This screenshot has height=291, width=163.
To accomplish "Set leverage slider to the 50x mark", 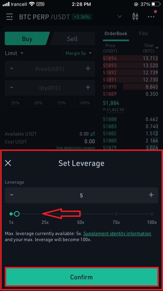I will [x=81, y=214].
